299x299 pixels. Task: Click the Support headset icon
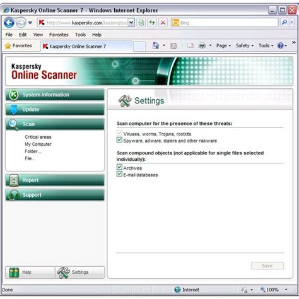click(13, 195)
